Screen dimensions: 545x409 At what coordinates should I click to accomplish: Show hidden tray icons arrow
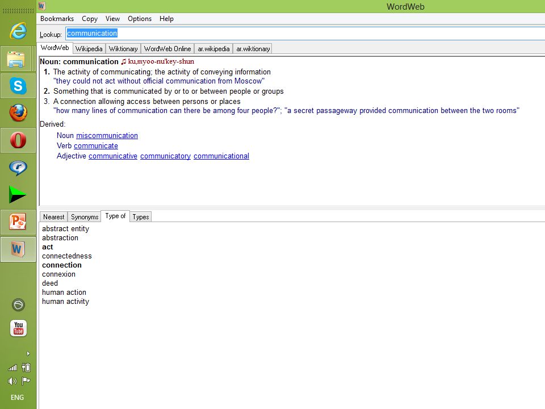pyautogui.click(x=28, y=354)
